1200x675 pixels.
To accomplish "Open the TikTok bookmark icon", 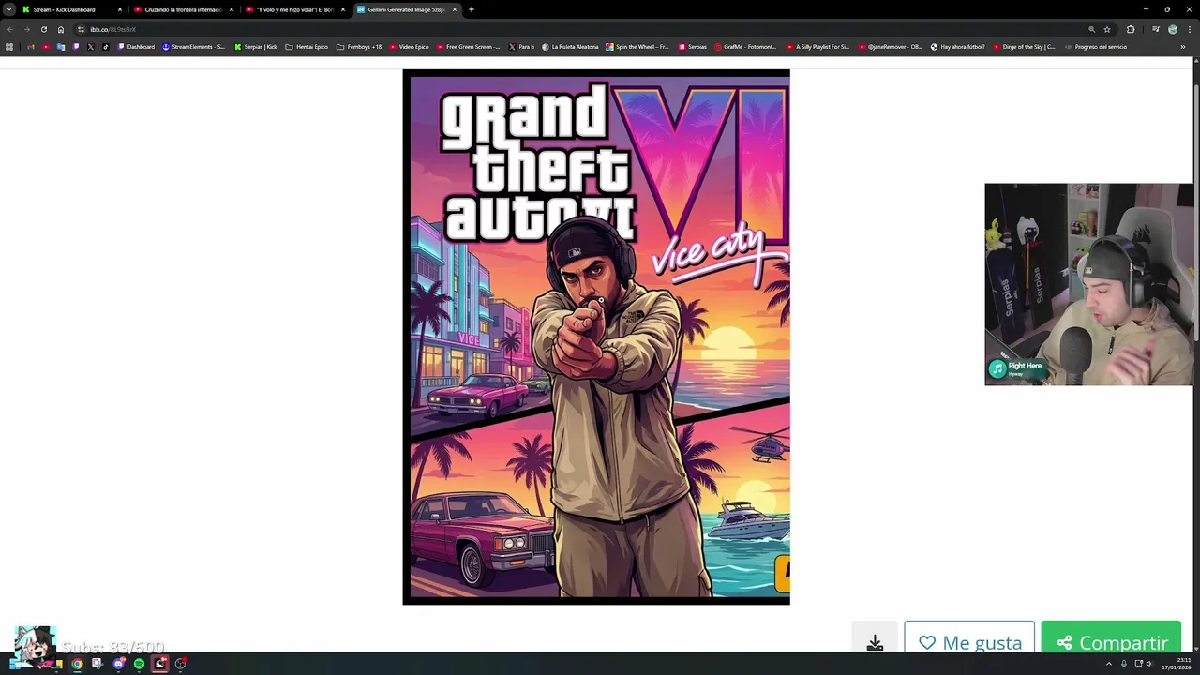I will pyautogui.click(x=105, y=46).
